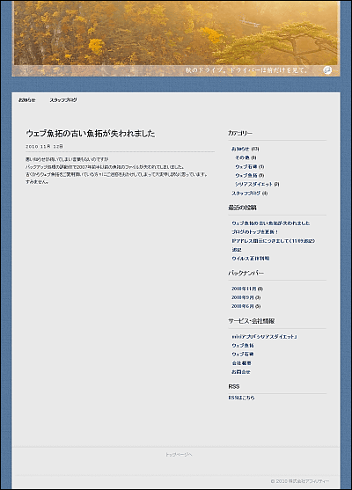Click the post date 2010 11月 12日
Image resolution: width=352 pixels, height=490 pixels.
tap(44, 146)
